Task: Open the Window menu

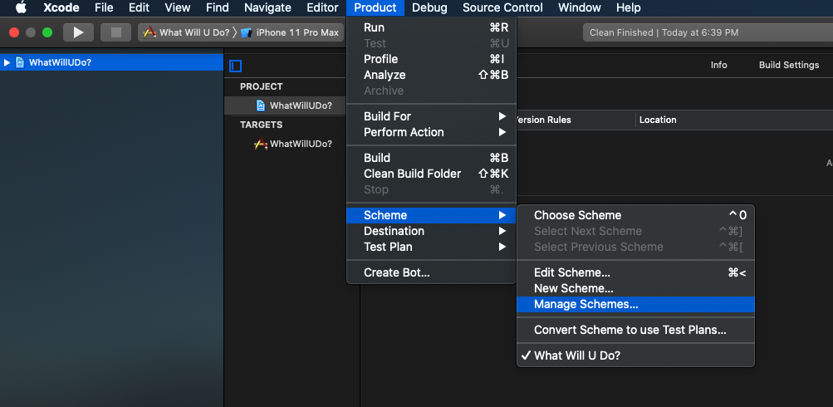Action: [580, 7]
